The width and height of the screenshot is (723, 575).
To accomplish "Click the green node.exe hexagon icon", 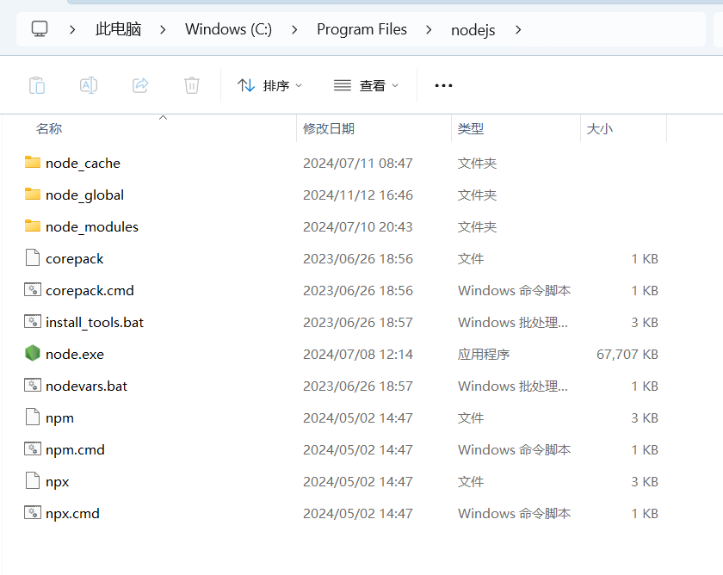I will pos(33,353).
